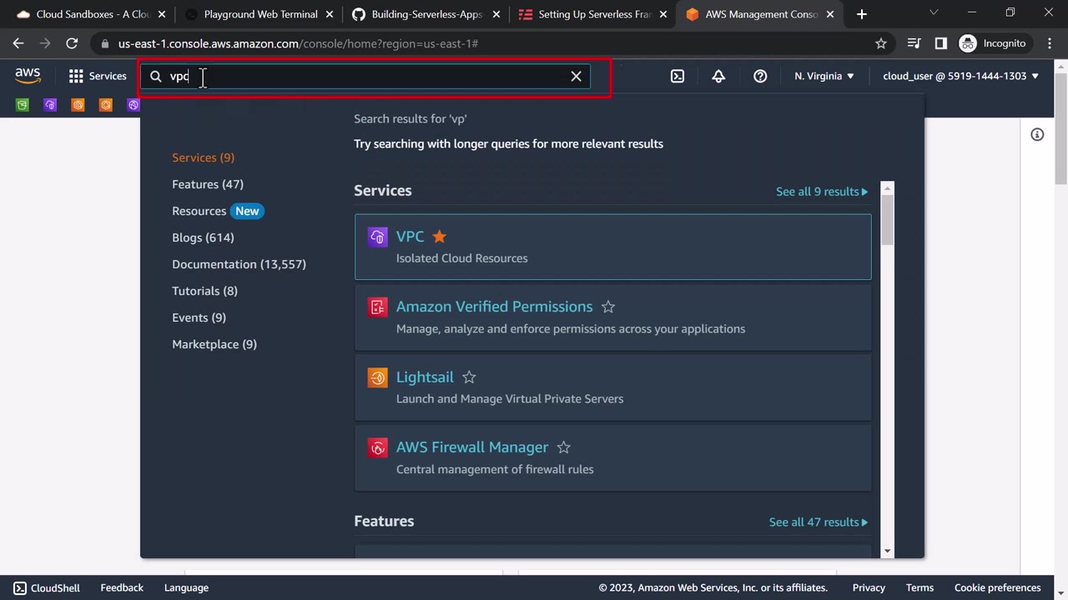1068x600 pixels.
Task: Open the AWS Firewall Manager link
Action: click(x=472, y=447)
